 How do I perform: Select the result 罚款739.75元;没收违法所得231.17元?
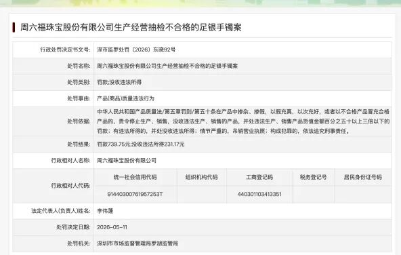(141, 144)
